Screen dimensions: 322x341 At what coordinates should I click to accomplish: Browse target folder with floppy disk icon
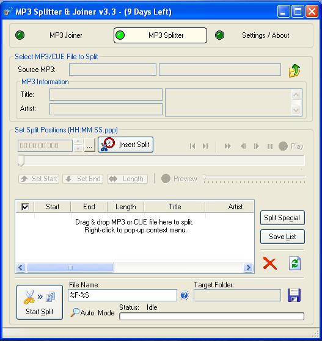294,295
